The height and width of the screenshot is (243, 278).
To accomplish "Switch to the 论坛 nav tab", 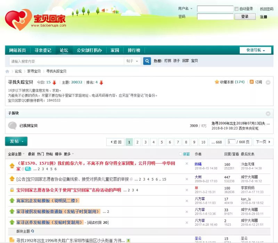I will point(64,50).
